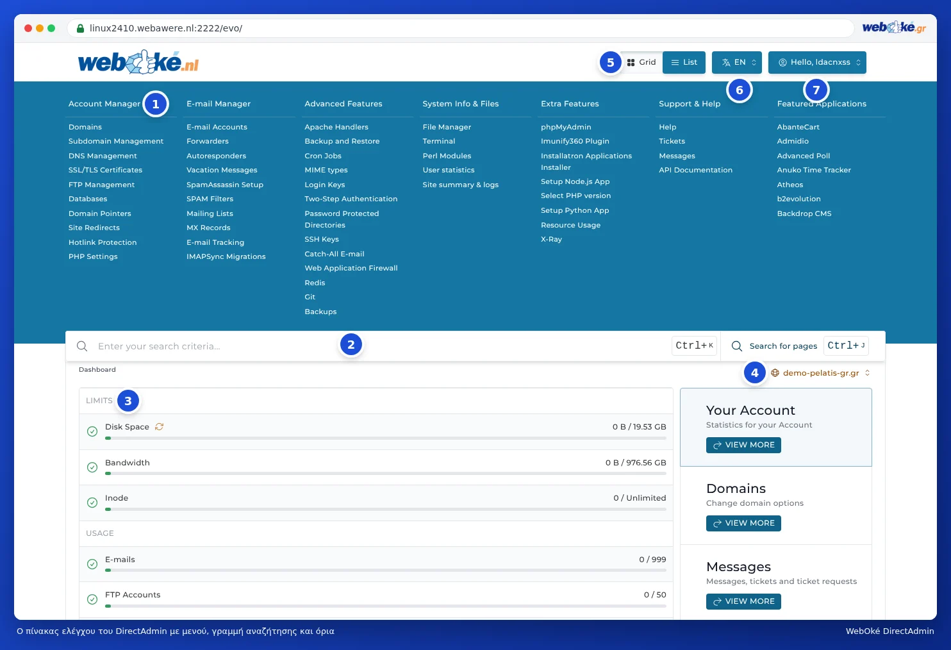Screen dimensions: 951x650
Task: Click the Bandwidth usage bar
Action: 386,474
